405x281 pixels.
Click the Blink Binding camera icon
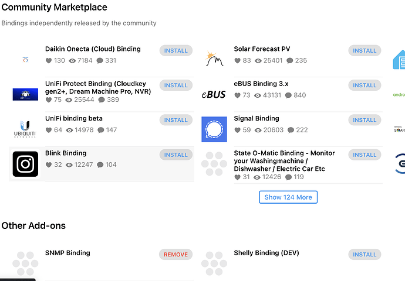click(x=25, y=164)
